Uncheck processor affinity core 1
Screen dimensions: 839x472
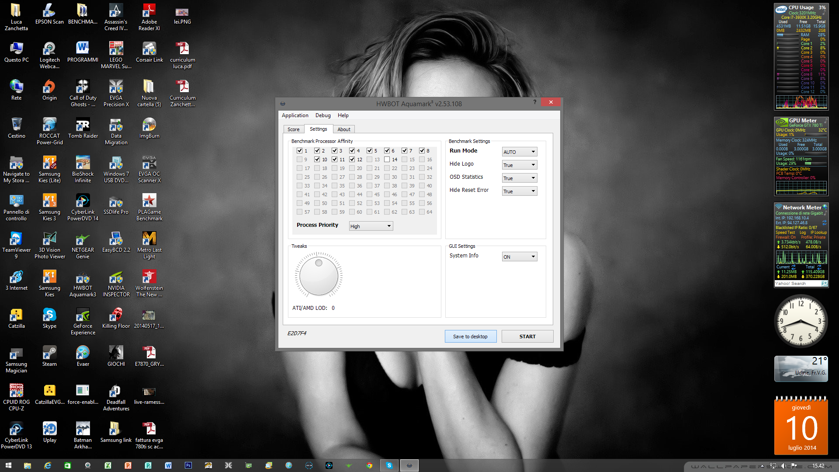pos(299,151)
